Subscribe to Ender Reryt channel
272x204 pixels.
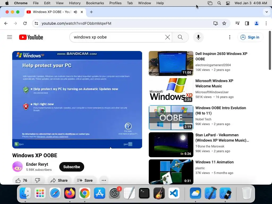72,167
